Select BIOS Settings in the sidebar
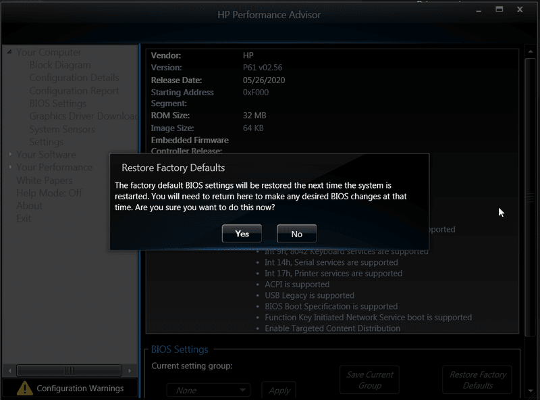 pyautogui.click(x=58, y=103)
